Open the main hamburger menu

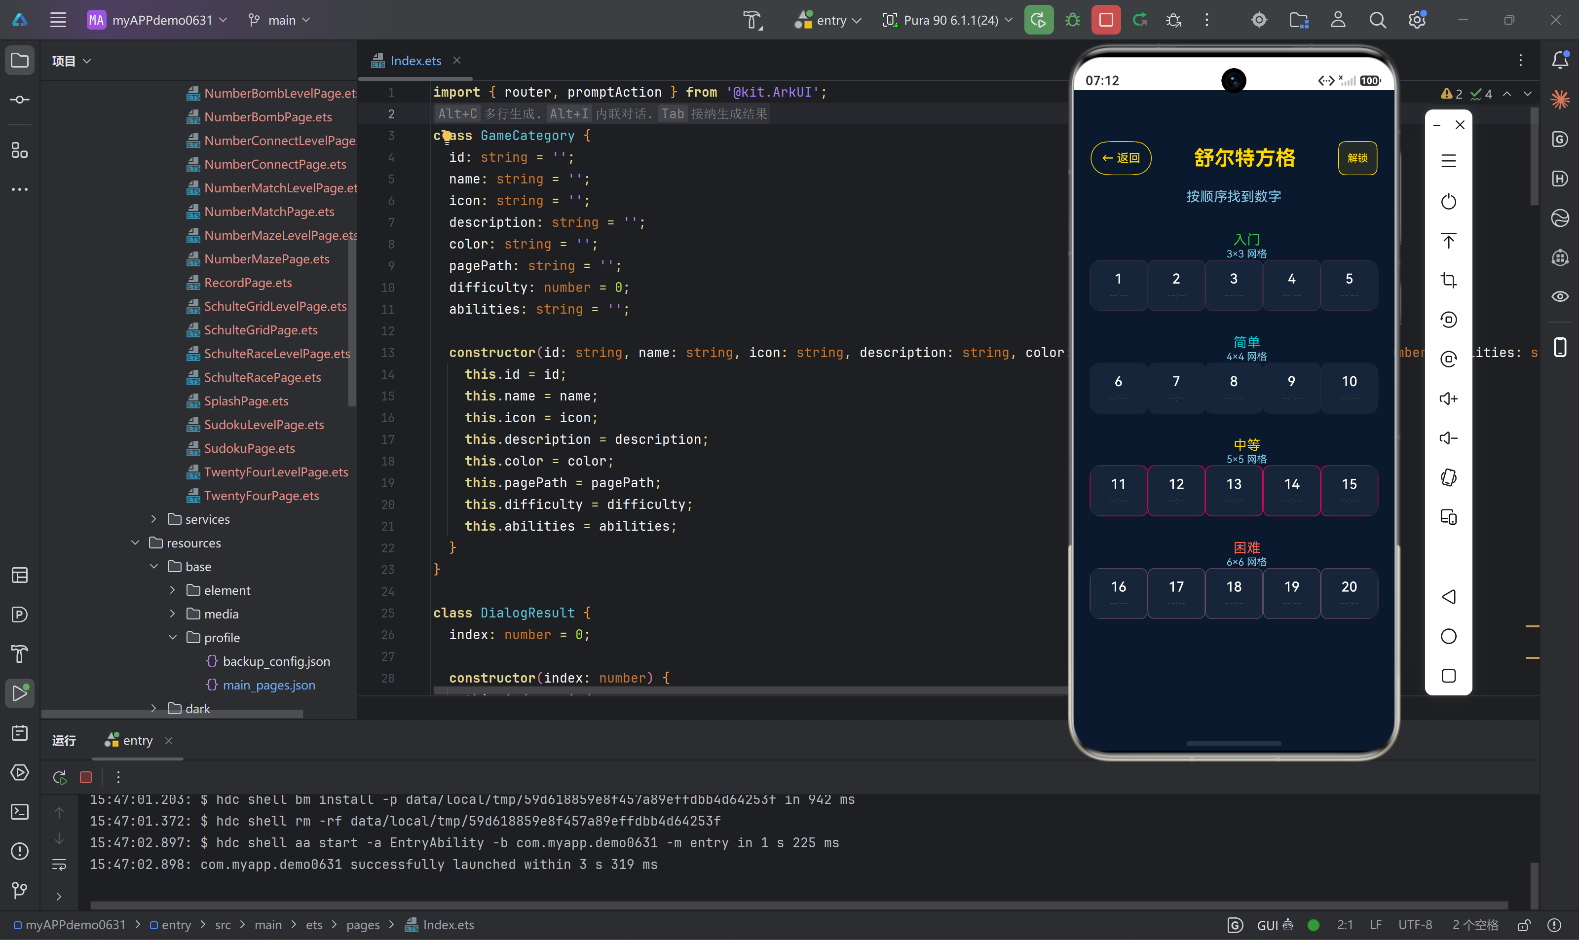click(x=58, y=20)
